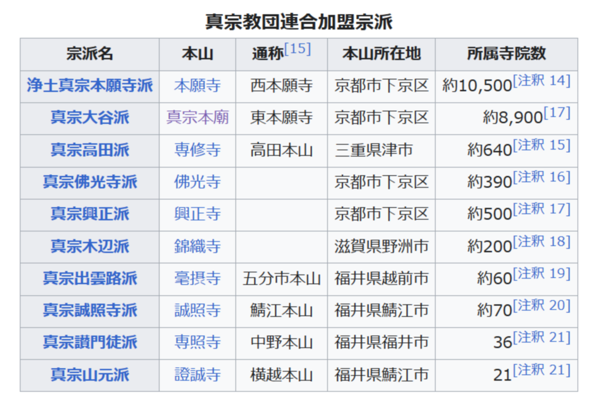Screen dimensions: 590x406
Task: Click the 約640 value
Action: [490, 150]
